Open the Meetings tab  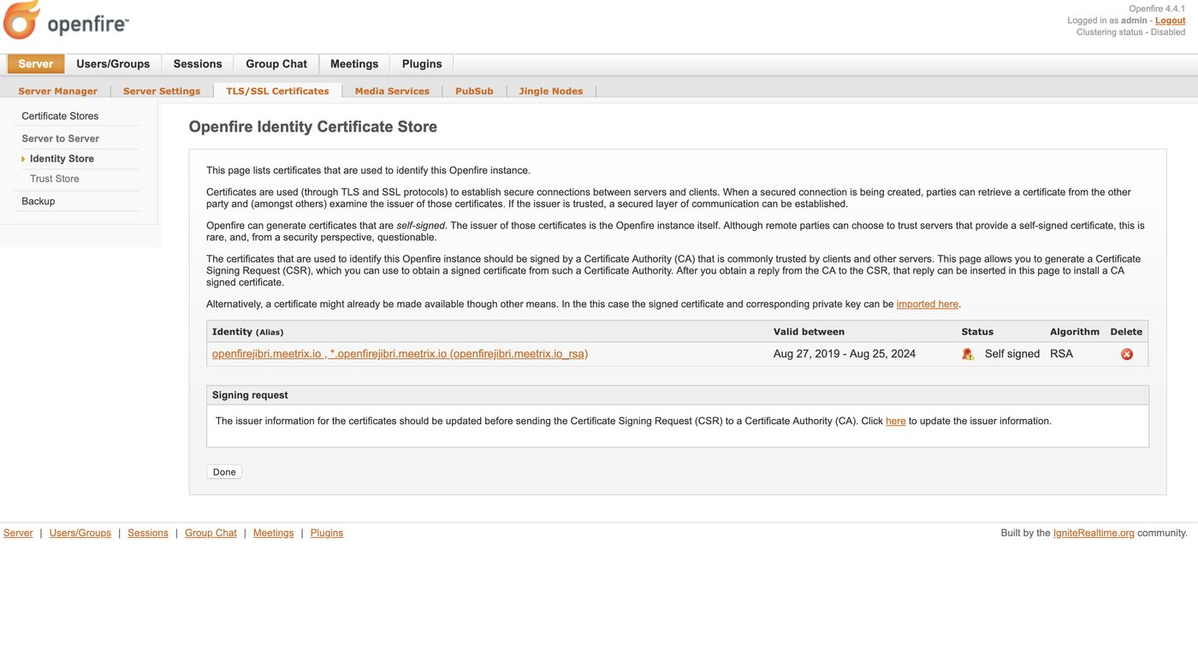pyautogui.click(x=354, y=64)
